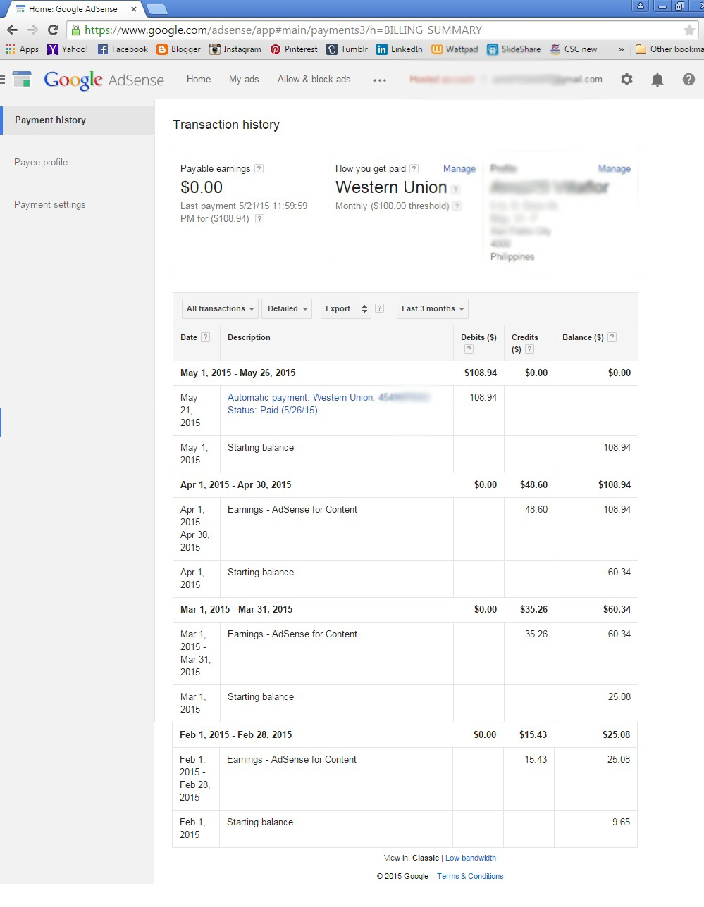Image resolution: width=704 pixels, height=907 pixels.
Task: Click help icon next to Payable earnings
Action: point(259,168)
